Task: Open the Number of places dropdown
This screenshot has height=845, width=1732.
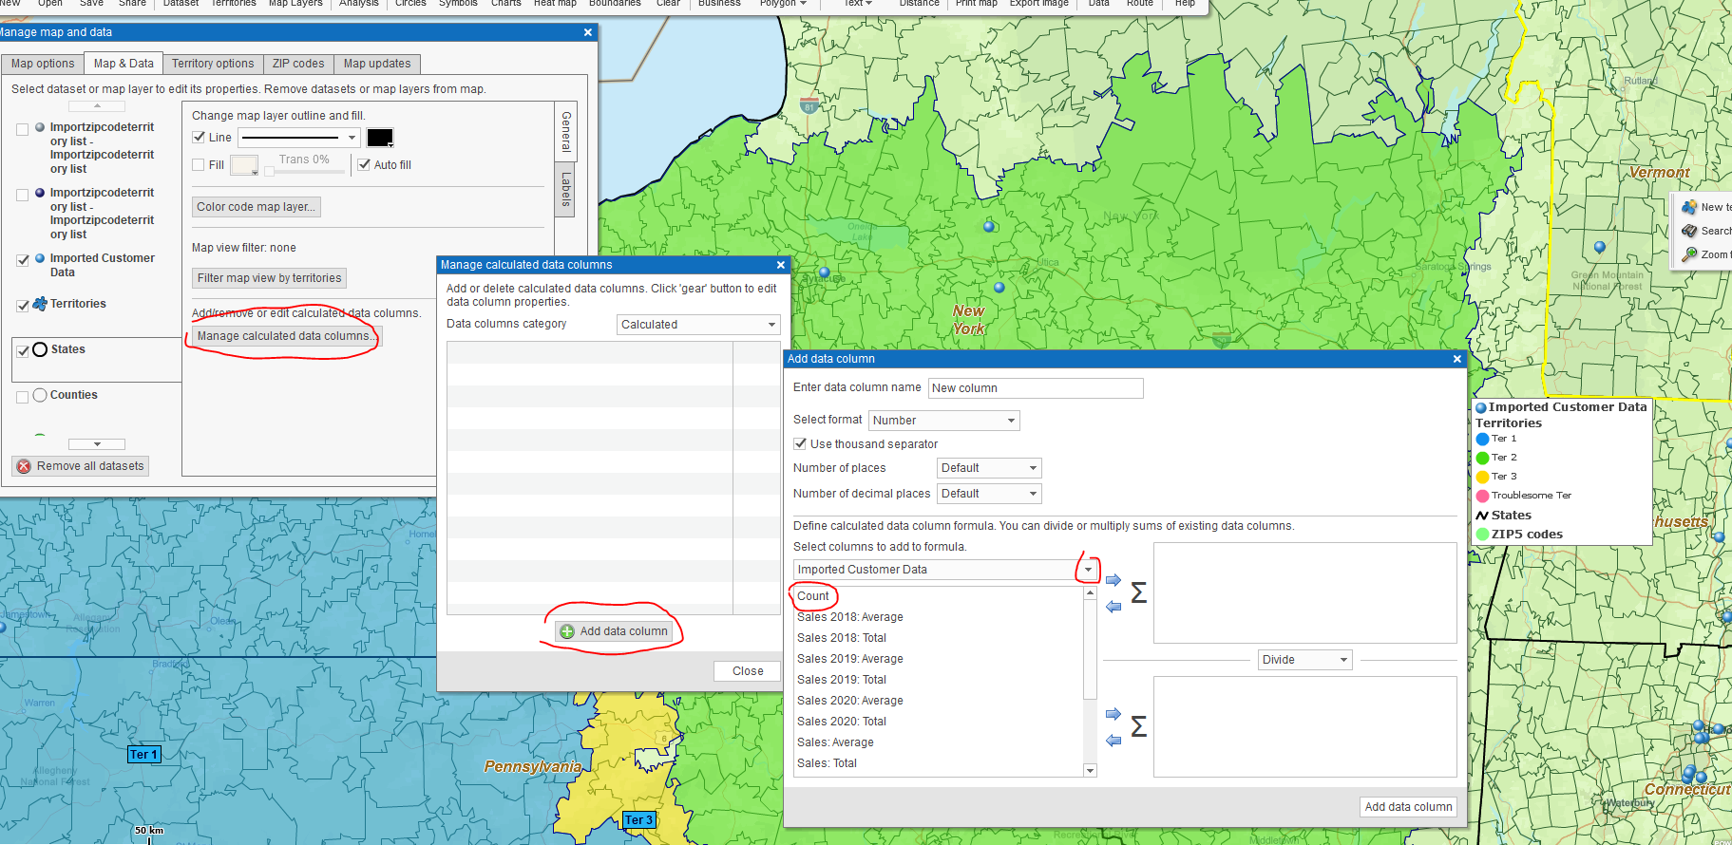Action: pyautogui.click(x=989, y=468)
